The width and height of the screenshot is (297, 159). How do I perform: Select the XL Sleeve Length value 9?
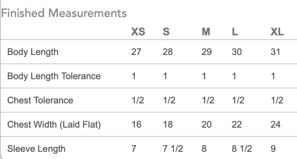[x=273, y=149]
